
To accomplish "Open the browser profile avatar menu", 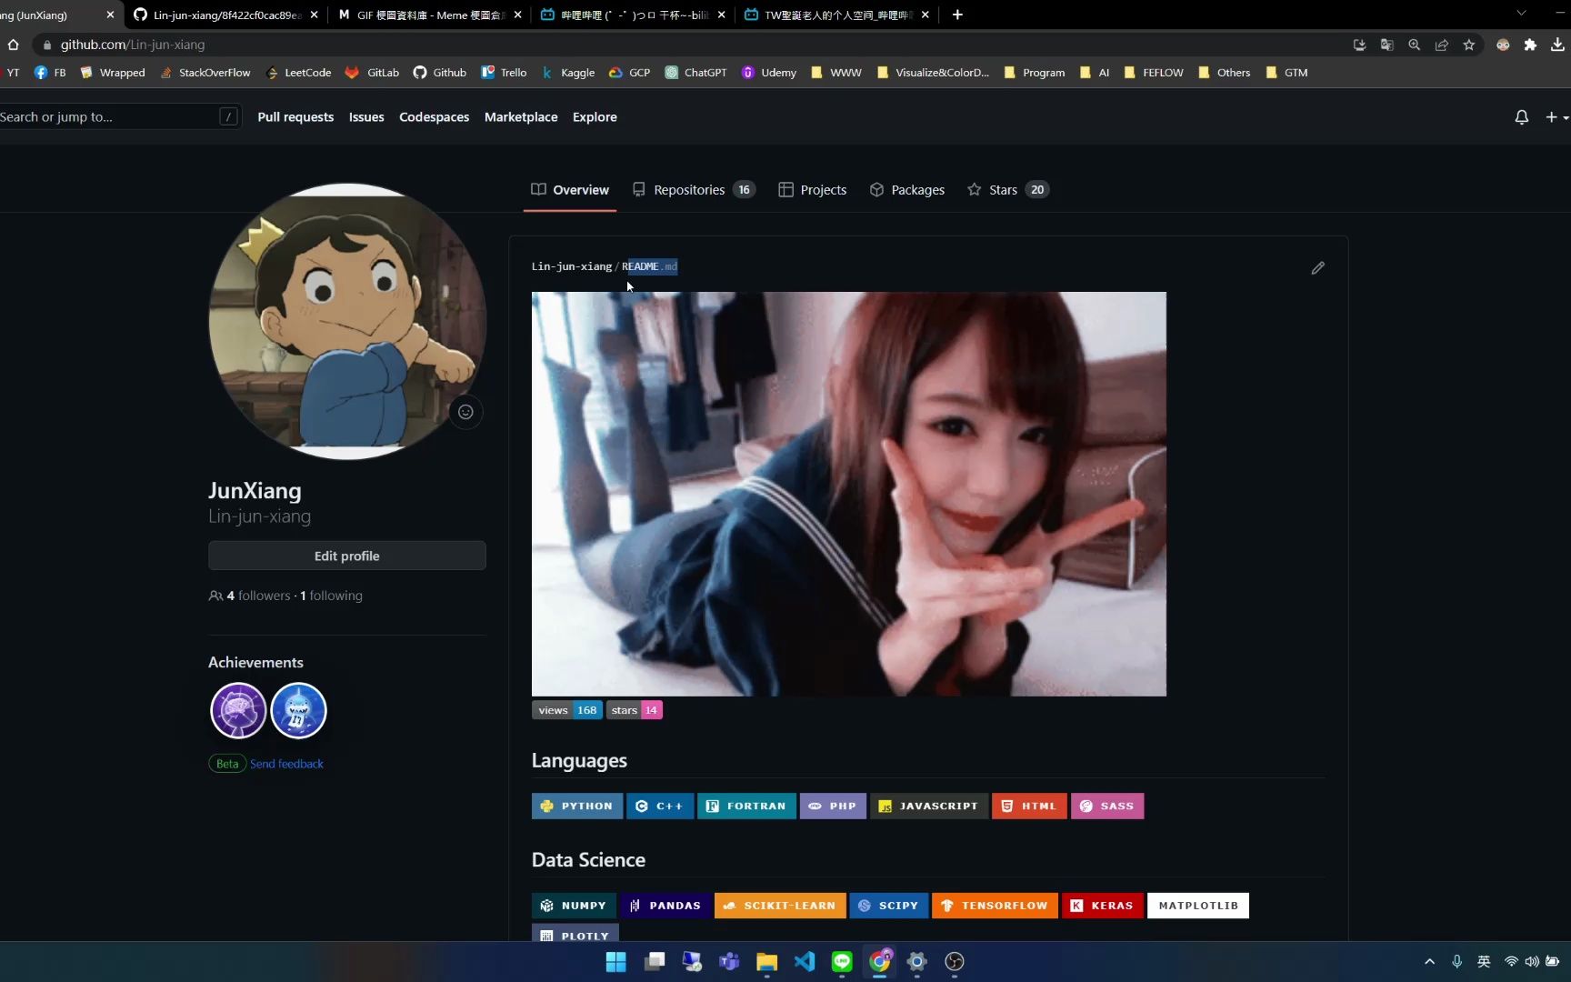I will 1503,45.
